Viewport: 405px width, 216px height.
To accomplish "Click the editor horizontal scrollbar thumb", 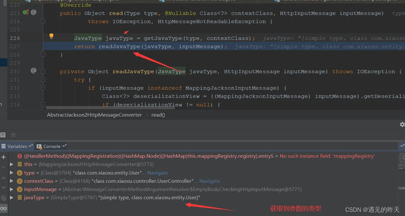I will (x=110, y=108).
